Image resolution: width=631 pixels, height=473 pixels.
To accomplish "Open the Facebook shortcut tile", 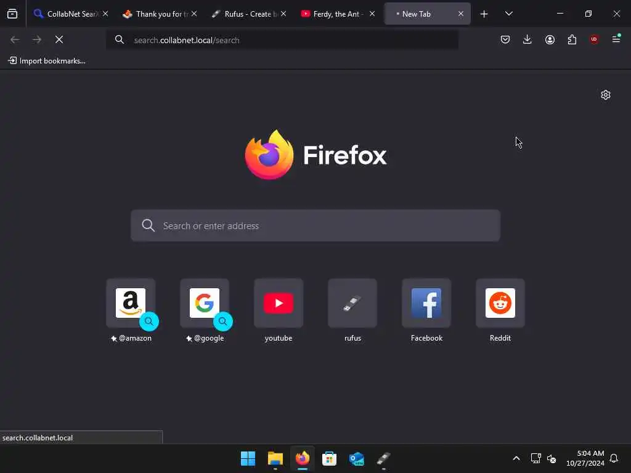I will (x=426, y=303).
